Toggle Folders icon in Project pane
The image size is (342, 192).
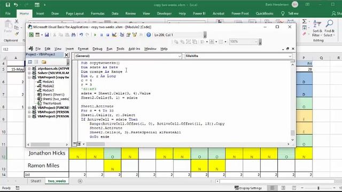(44, 62)
